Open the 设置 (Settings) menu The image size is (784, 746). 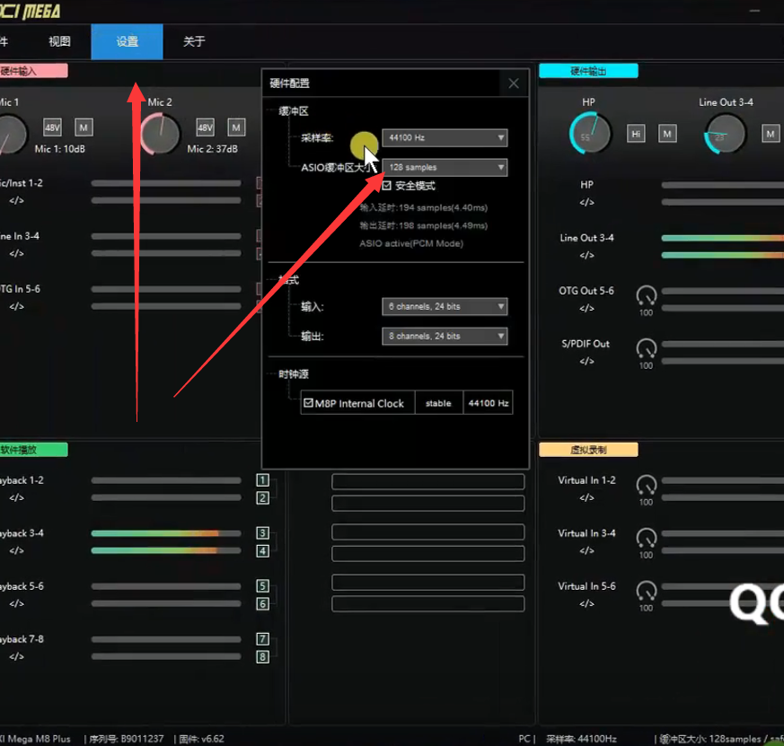click(127, 41)
